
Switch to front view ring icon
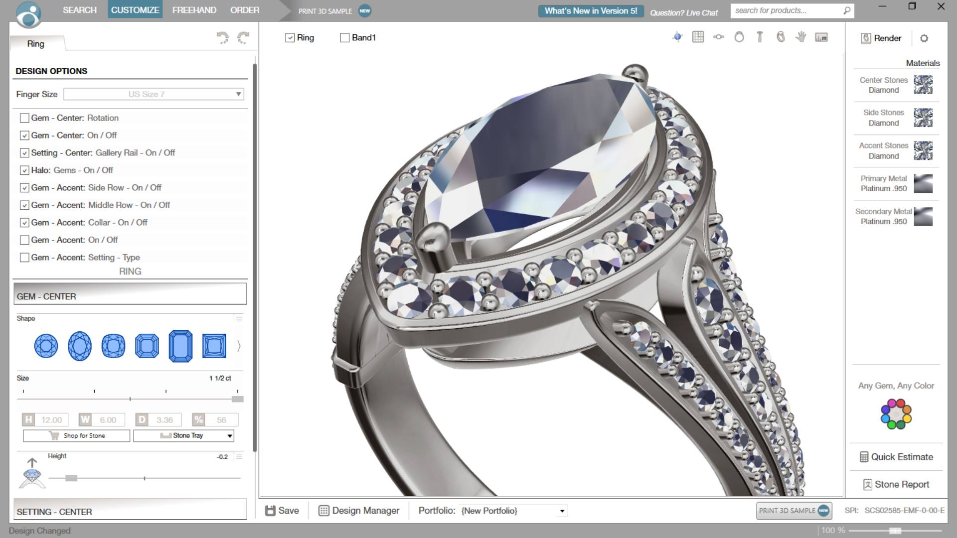(739, 37)
